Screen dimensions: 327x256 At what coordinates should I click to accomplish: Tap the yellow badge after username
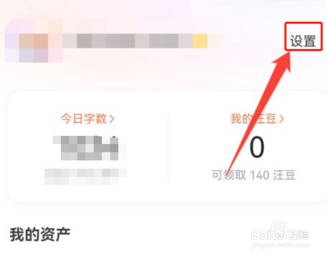(x=200, y=41)
